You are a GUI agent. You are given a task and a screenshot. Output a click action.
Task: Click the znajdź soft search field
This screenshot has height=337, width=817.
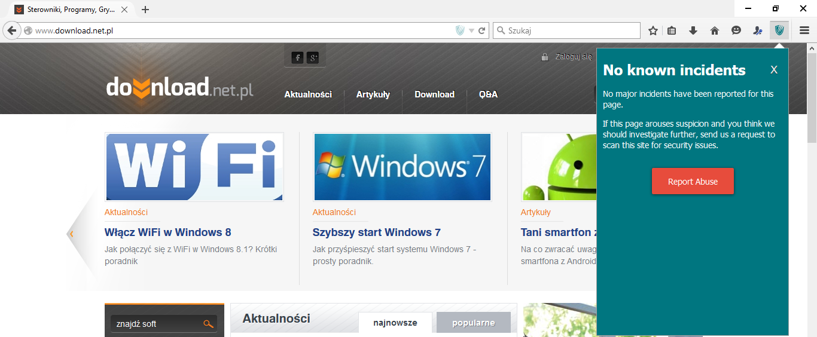point(157,324)
